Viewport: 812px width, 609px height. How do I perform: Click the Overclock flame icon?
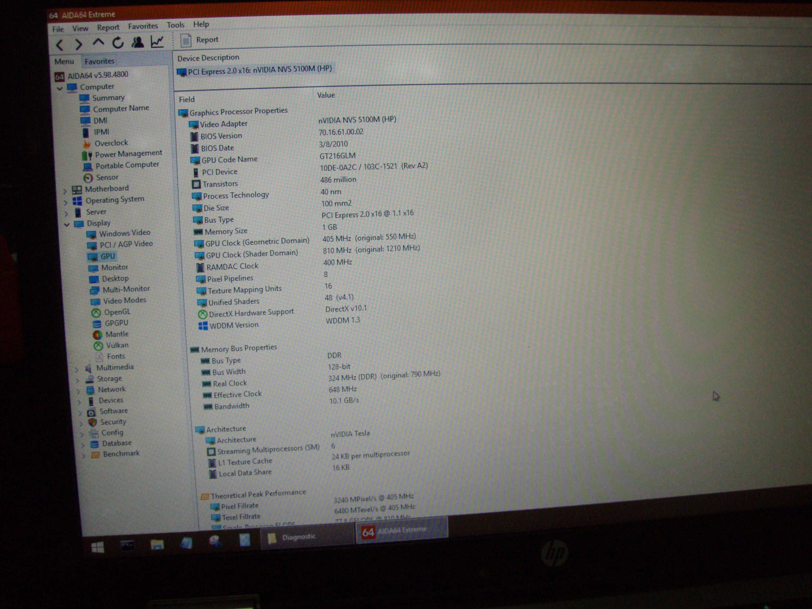(x=87, y=144)
